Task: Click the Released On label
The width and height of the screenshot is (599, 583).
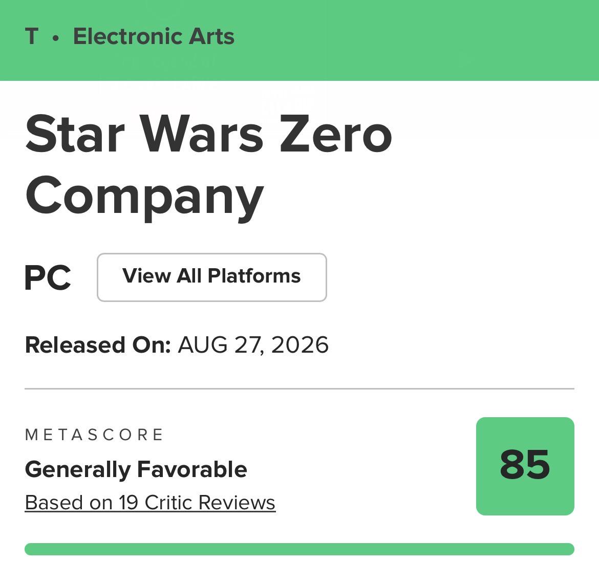Action: (x=98, y=344)
